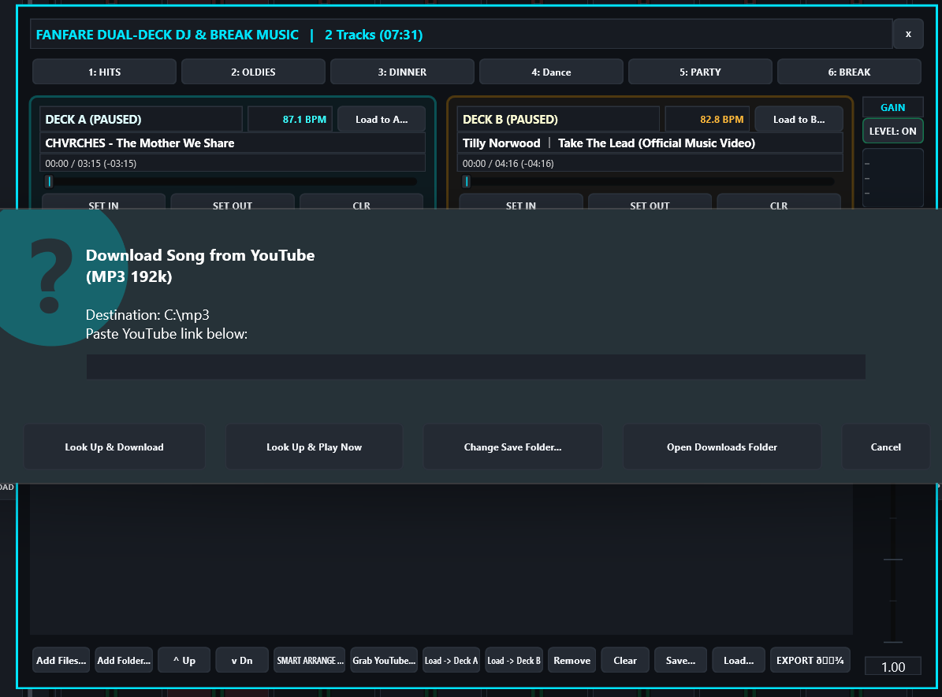Move track down with v Dn
This screenshot has height=697, width=942.
pos(242,661)
